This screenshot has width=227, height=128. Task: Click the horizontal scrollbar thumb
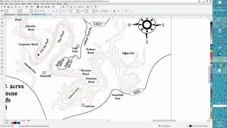(x=164, y=121)
